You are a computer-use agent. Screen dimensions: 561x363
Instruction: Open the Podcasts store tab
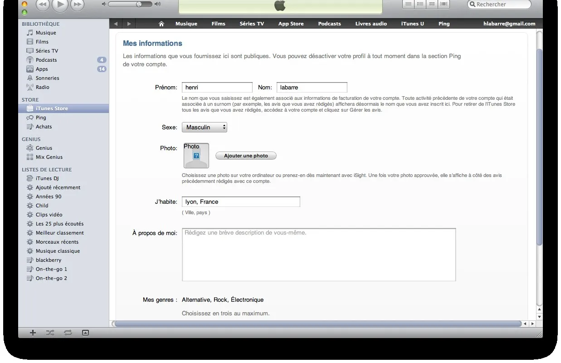(330, 24)
